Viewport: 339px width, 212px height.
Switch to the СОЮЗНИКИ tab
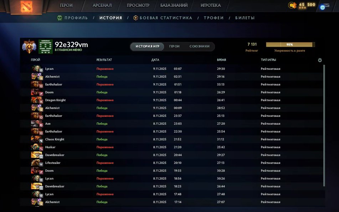click(x=200, y=46)
